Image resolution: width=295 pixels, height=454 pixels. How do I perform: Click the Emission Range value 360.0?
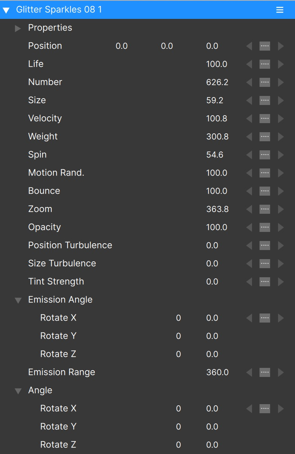217,372
